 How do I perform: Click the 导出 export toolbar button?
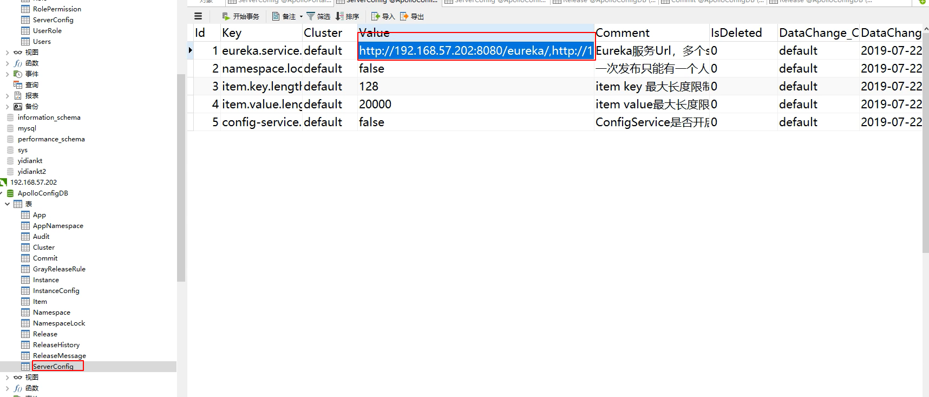coord(412,16)
